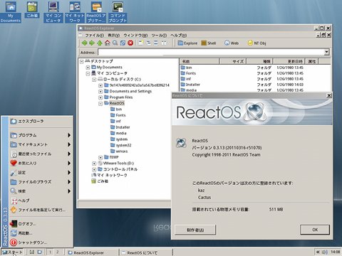The image size is (342, 256).
Task: Sort by 更新日時 column header
Action: pyautogui.click(x=289, y=61)
